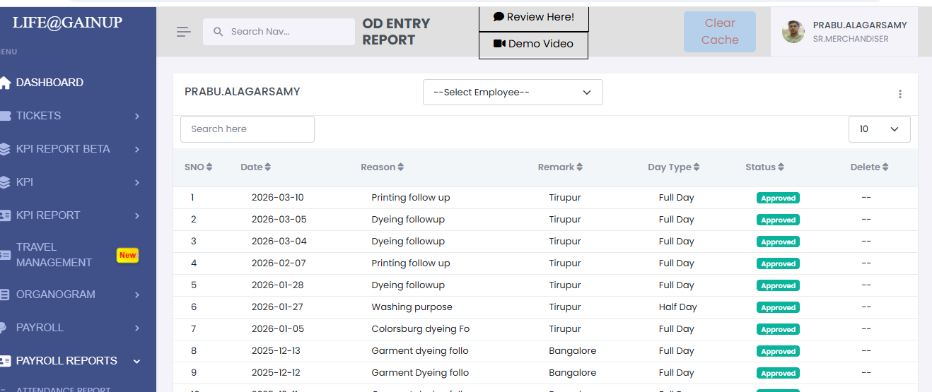The image size is (932, 392).
Task: Open the Select Employee dropdown
Action: pos(513,93)
